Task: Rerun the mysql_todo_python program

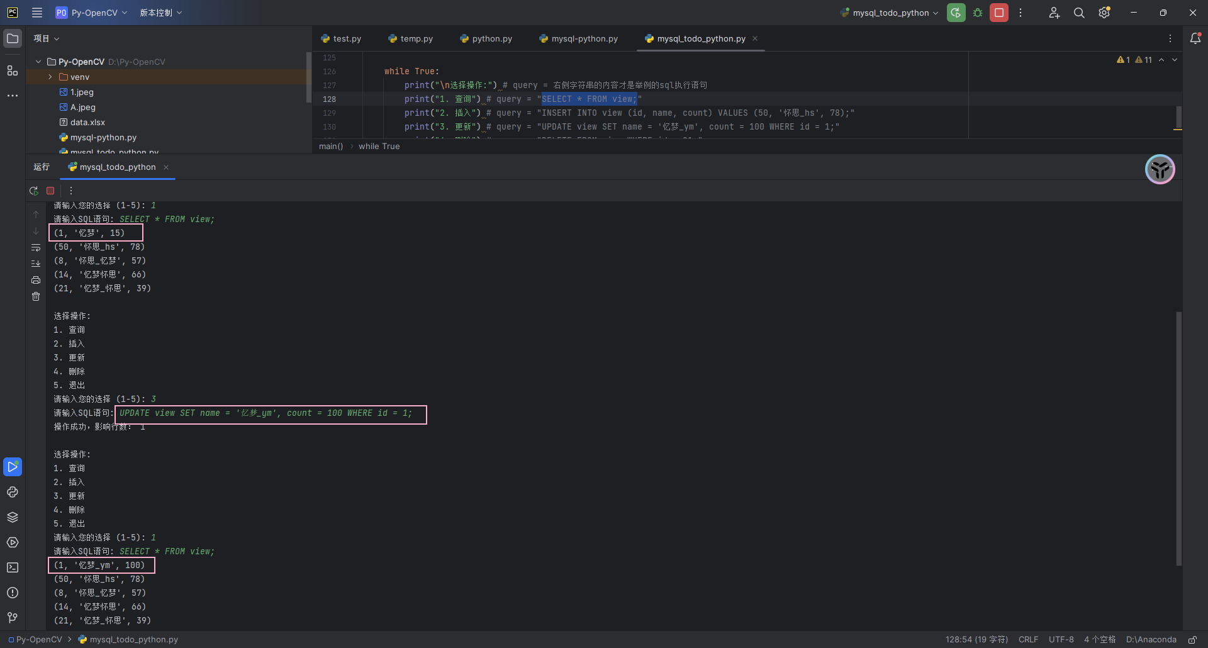Action: pyautogui.click(x=34, y=191)
